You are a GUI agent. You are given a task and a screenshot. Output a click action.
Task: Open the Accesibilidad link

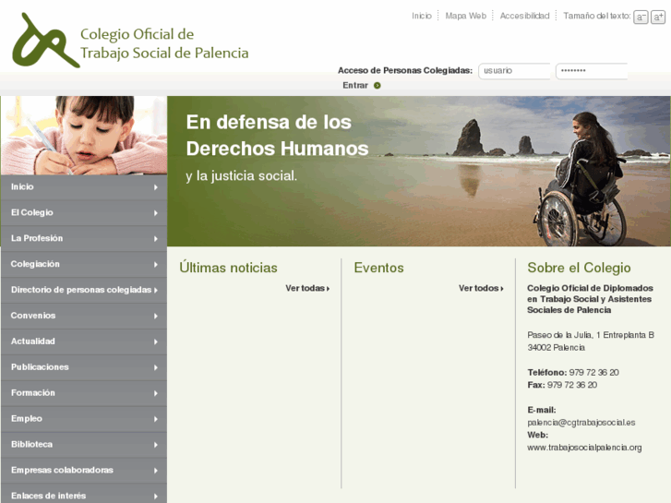tap(524, 16)
